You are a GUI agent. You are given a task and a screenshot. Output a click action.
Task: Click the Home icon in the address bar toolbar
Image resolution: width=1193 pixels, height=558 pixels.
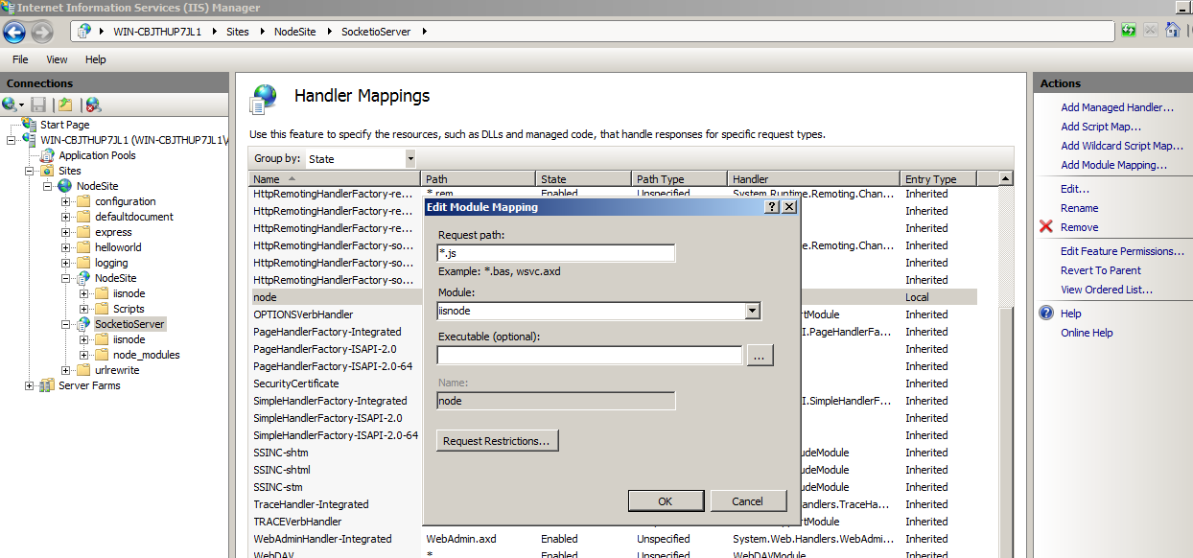pyautogui.click(x=1172, y=31)
